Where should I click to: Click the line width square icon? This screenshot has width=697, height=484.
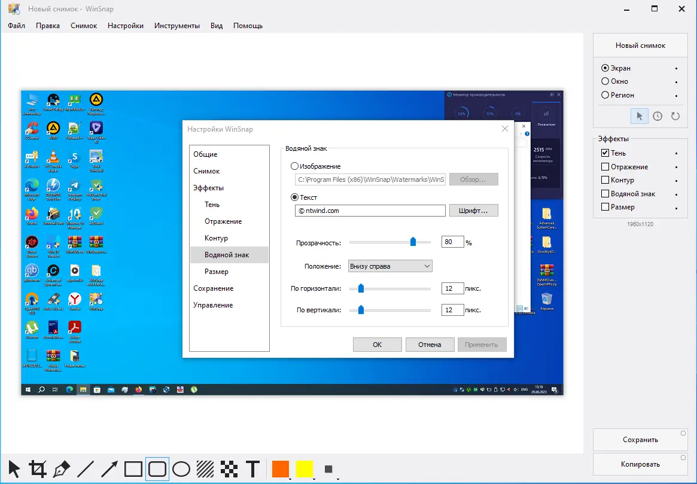click(x=328, y=469)
